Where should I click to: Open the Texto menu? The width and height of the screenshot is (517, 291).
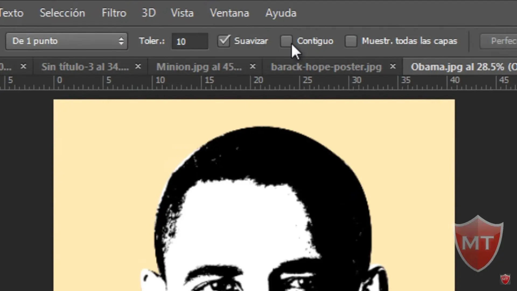(x=11, y=13)
